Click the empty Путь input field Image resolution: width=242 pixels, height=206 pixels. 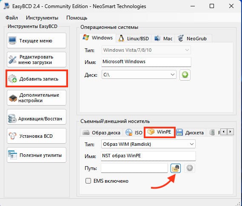[134, 168]
